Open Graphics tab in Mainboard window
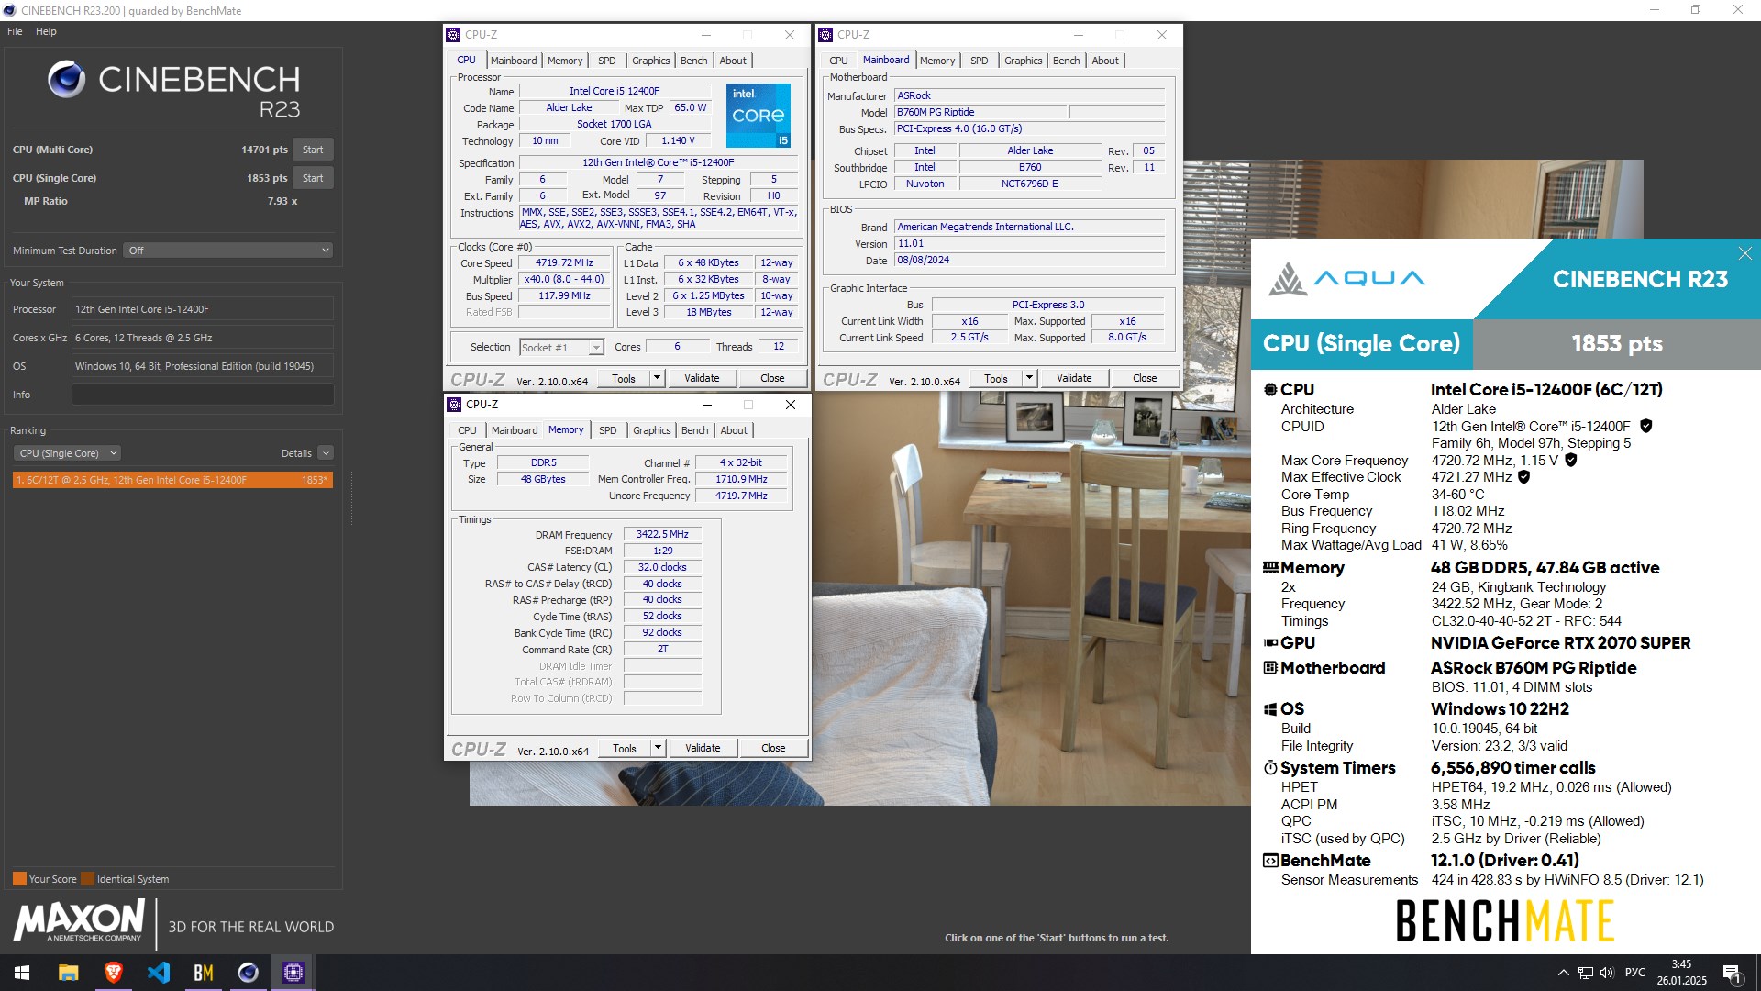1761x991 pixels. pos(1024,61)
